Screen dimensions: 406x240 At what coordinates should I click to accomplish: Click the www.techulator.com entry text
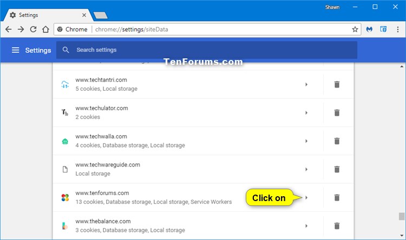(102, 108)
